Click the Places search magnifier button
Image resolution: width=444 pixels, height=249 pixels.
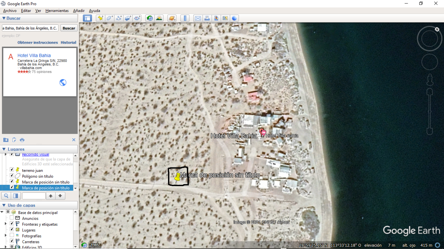click(x=6, y=196)
